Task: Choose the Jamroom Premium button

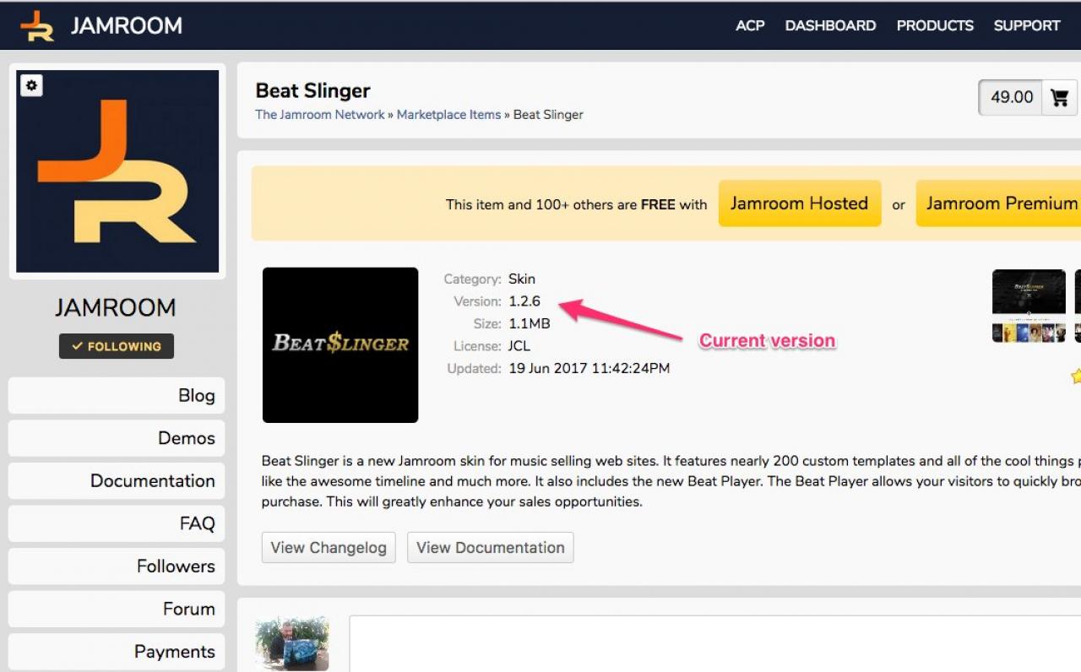Action: click(999, 203)
